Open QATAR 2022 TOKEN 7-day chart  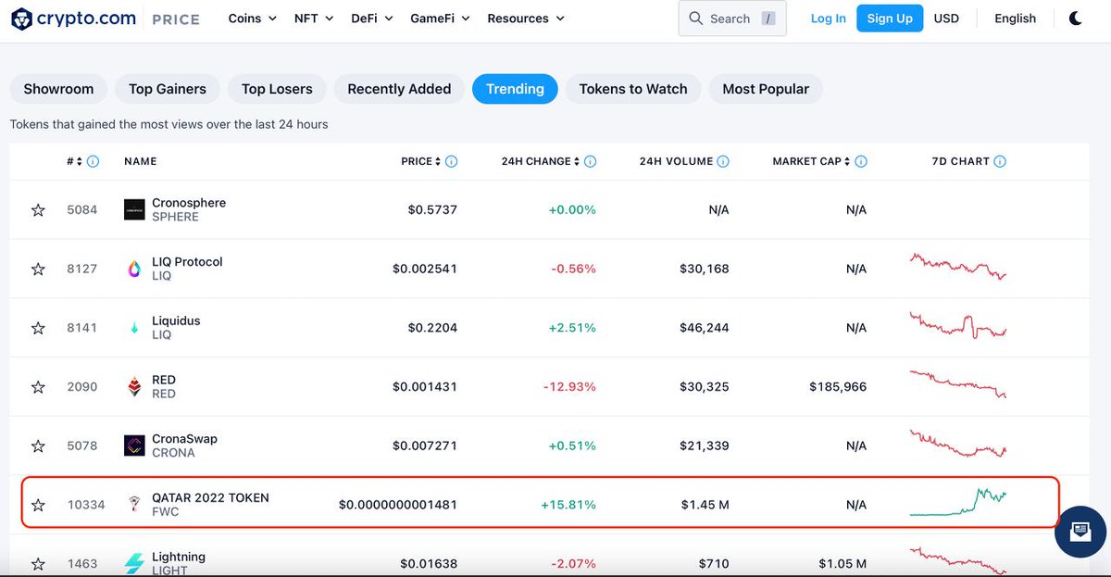(958, 501)
